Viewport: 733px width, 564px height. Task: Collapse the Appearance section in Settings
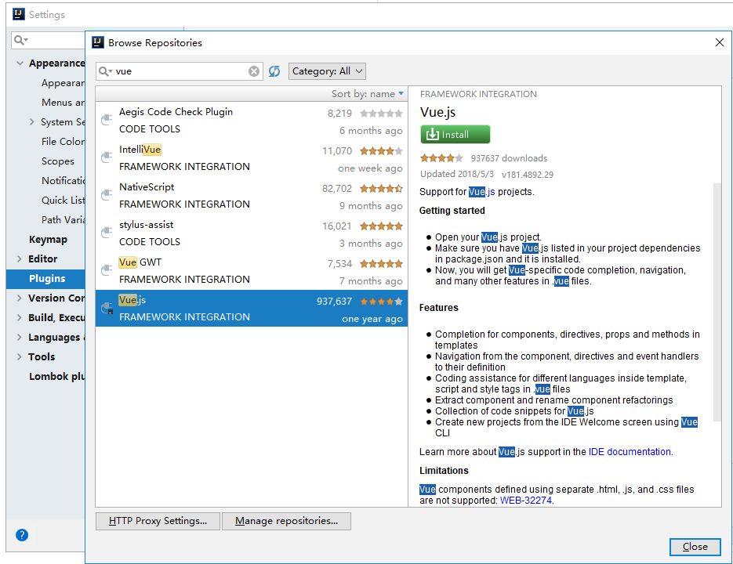pos(20,63)
